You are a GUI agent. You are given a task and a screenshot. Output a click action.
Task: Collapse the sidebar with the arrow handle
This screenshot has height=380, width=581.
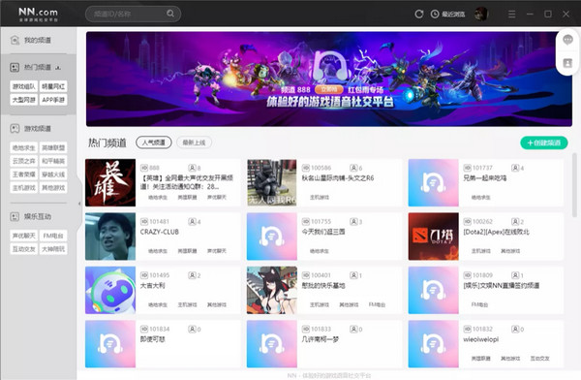click(x=79, y=204)
